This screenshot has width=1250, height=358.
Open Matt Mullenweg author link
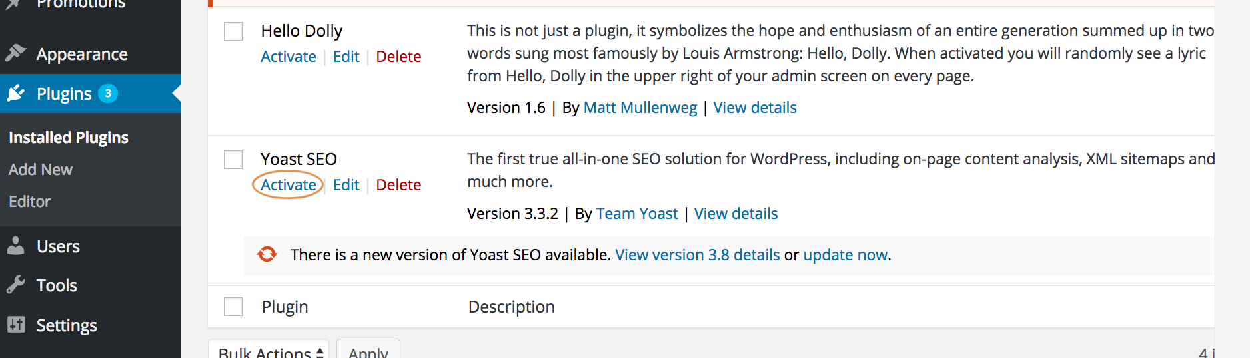640,108
